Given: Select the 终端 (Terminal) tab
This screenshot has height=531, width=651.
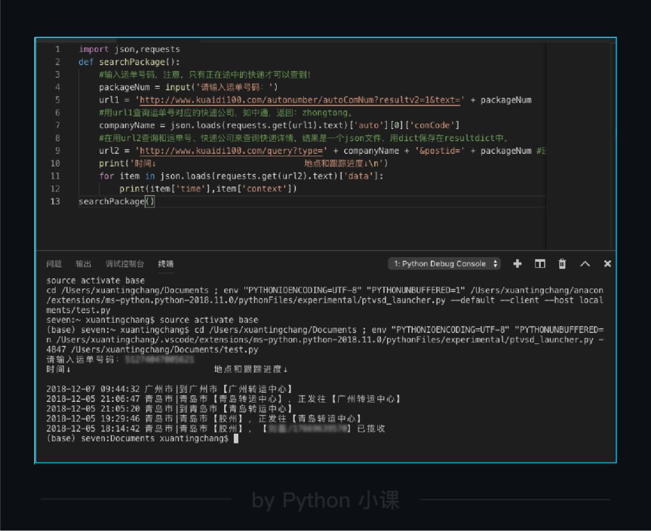Looking at the screenshot, I should point(166,264).
